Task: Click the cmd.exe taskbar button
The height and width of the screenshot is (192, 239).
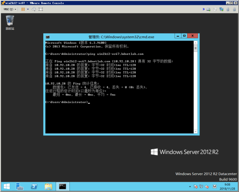Action: coord(63,186)
